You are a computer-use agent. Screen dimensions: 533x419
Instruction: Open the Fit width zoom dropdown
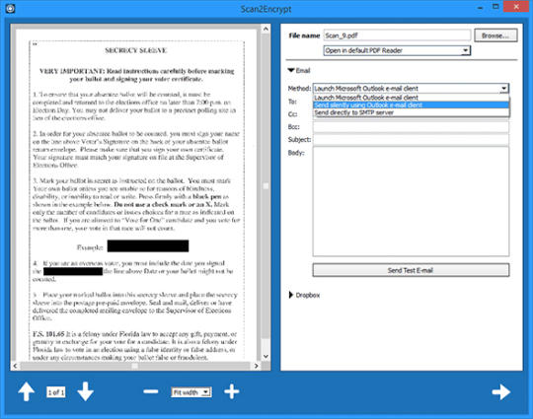click(191, 392)
